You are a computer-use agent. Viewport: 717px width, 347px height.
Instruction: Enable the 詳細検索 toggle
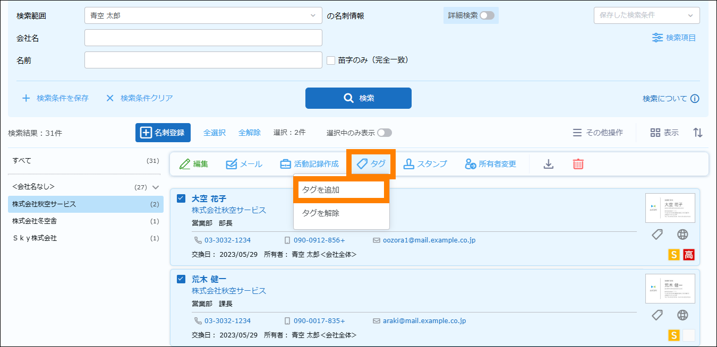pos(486,16)
